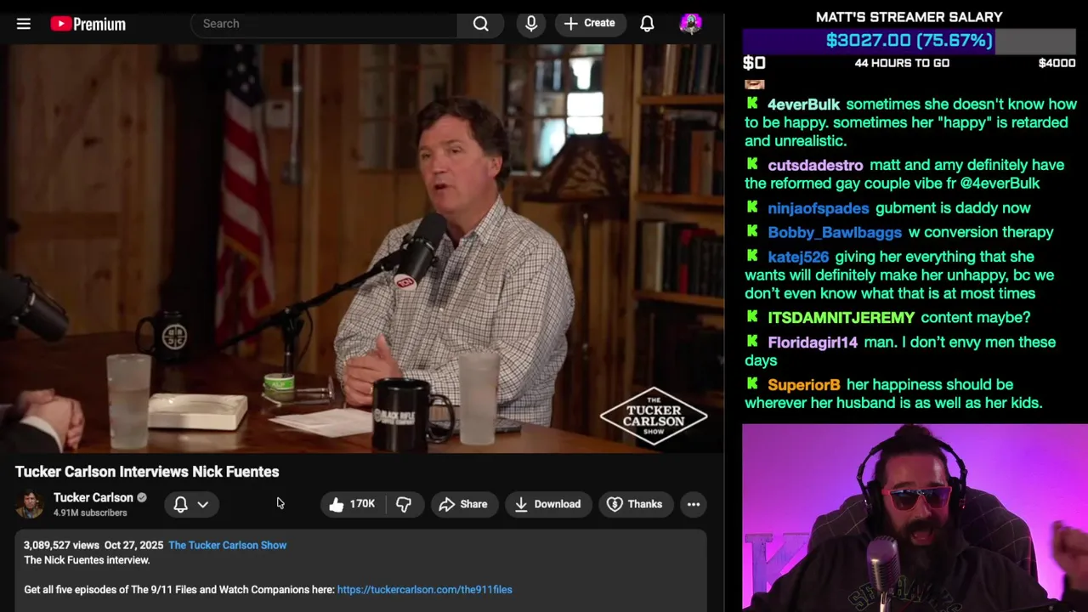
Task: Open the notifications bell in top bar
Action: click(647, 24)
